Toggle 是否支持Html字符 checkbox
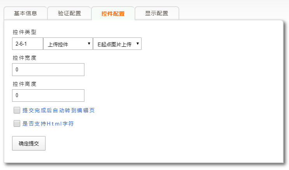 (17, 124)
